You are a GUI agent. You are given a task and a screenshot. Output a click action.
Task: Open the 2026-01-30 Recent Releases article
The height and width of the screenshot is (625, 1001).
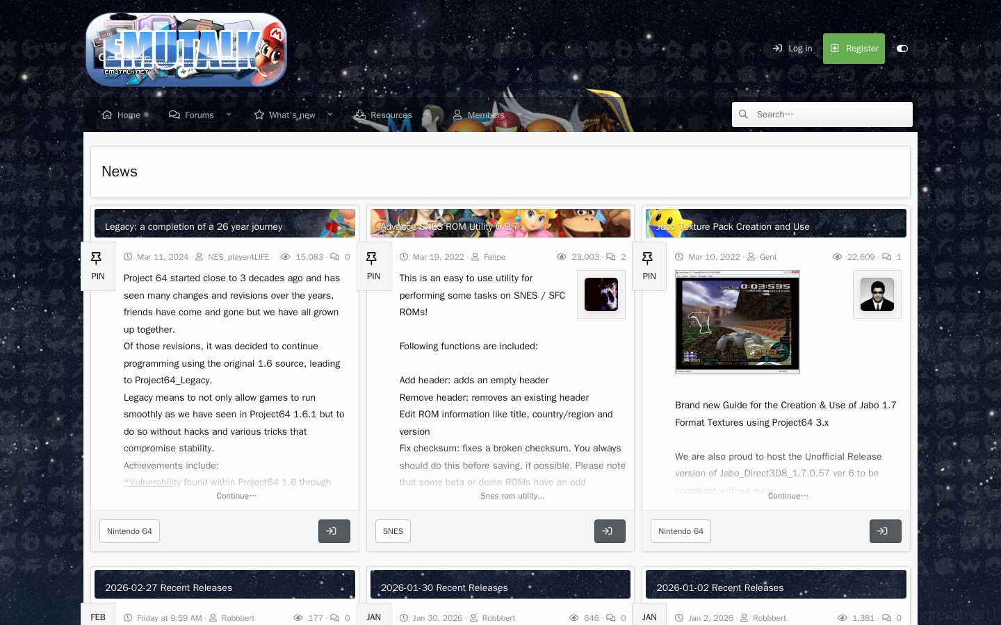point(444,587)
